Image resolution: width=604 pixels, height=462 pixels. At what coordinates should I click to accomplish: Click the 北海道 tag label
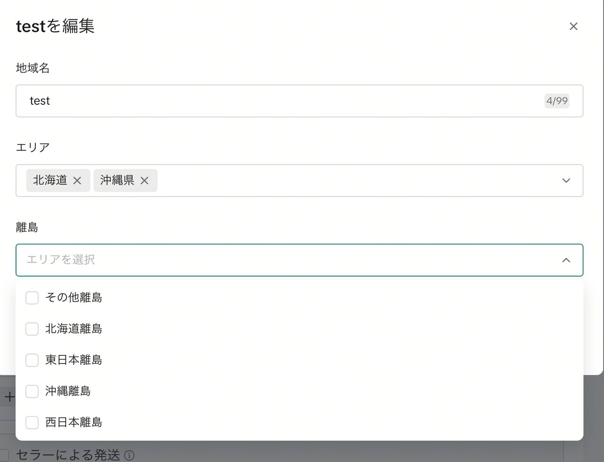tap(50, 180)
